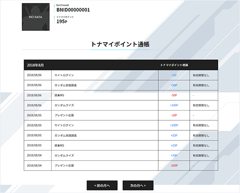Click the トナマイポイント通帳 page heading
The width and height of the screenshot is (240, 193).
[x=120, y=44]
